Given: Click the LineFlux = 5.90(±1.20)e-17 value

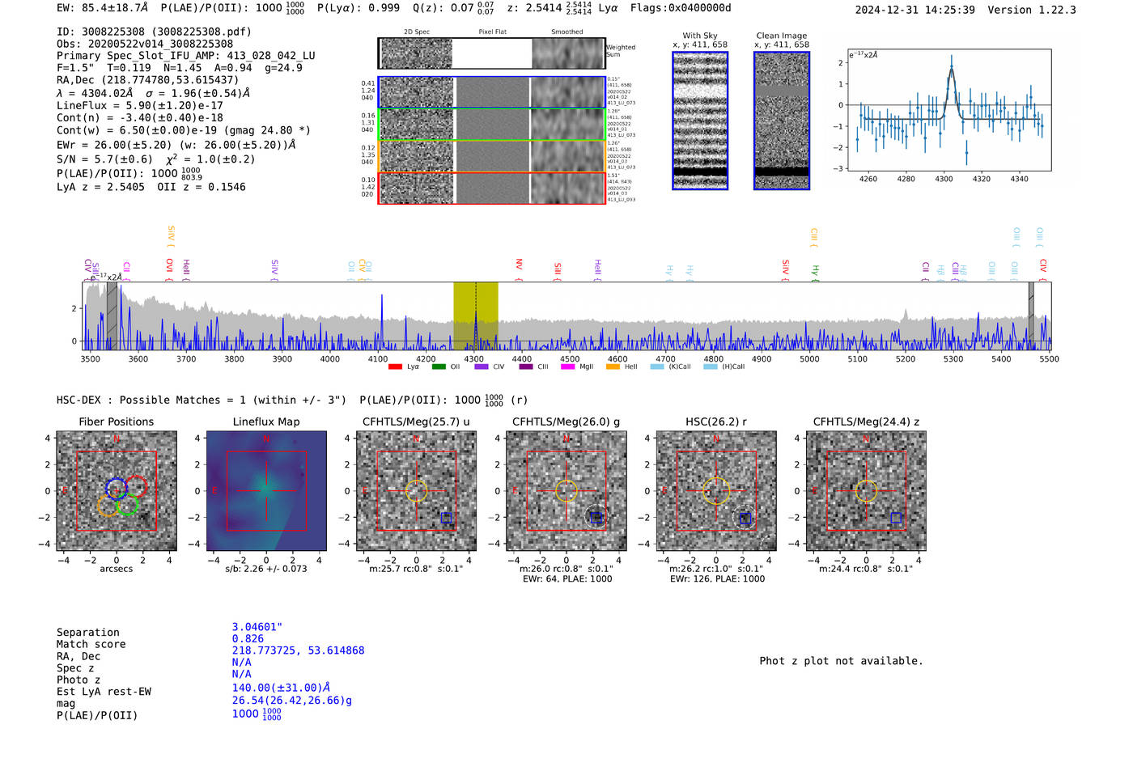Looking at the screenshot, I should click(140, 105).
